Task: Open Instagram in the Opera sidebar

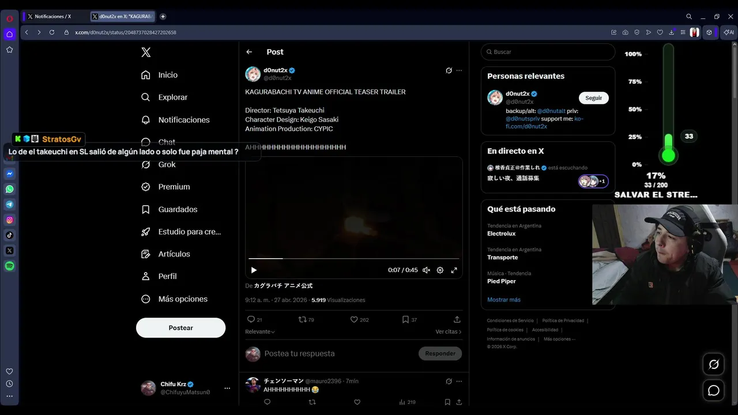Action: [x=10, y=220]
